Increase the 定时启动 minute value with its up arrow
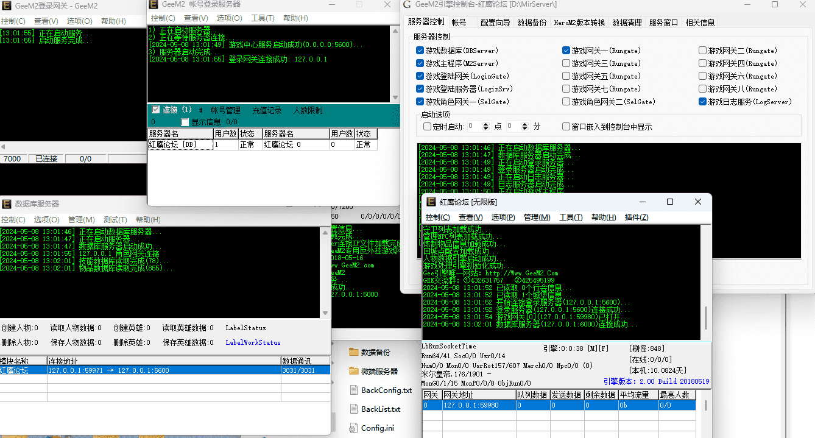Viewport: 815px width, 438px height. [526, 124]
